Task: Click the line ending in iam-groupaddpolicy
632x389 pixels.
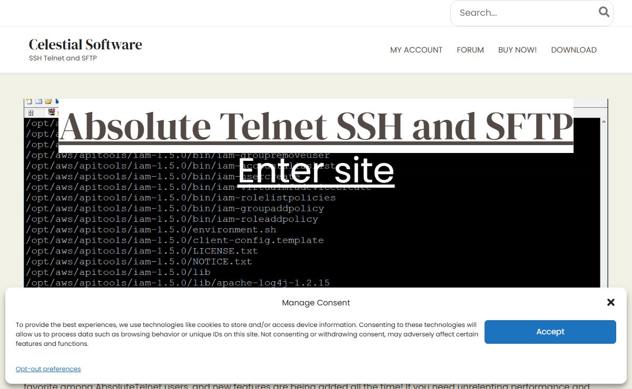Action: pyautogui.click(x=174, y=208)
